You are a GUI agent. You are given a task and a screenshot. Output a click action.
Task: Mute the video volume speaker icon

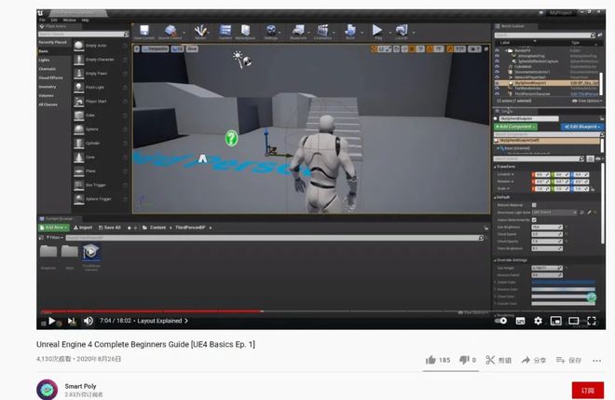point(89,321)
